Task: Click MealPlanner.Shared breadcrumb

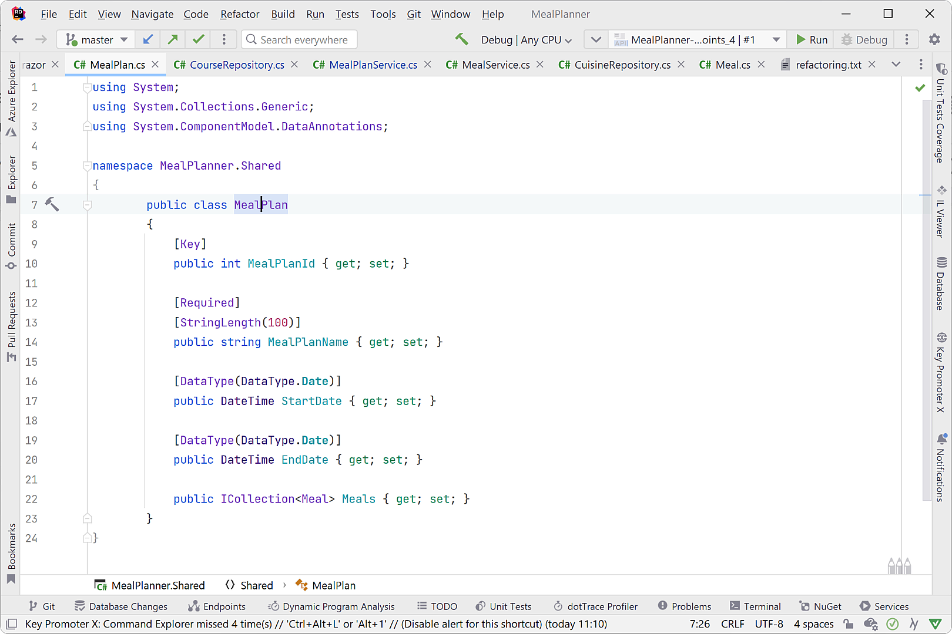Action: click(150, 585)
